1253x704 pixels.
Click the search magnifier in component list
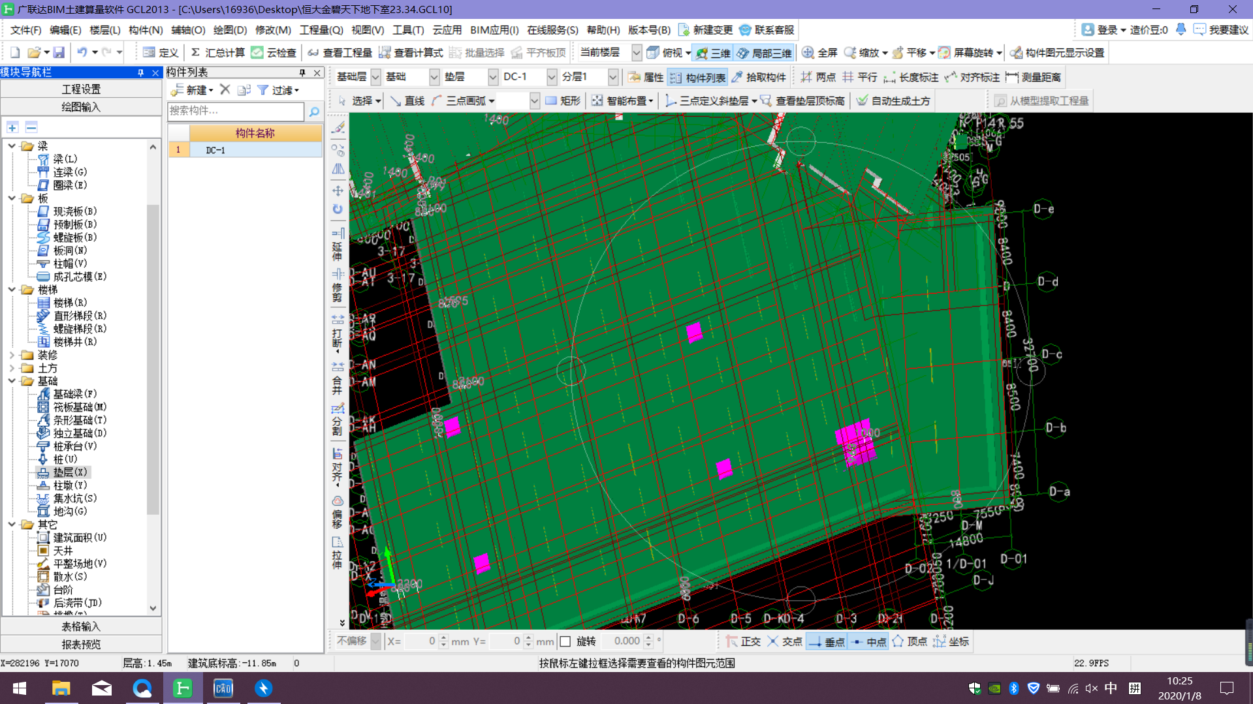click(314, 112)
